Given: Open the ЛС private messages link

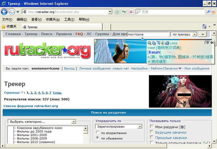Looking at the screenshot, I should coord(89,34).
